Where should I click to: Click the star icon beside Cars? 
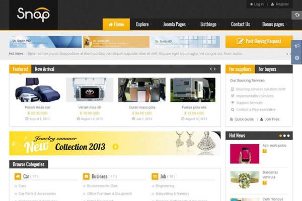click(x=16, y=186)
